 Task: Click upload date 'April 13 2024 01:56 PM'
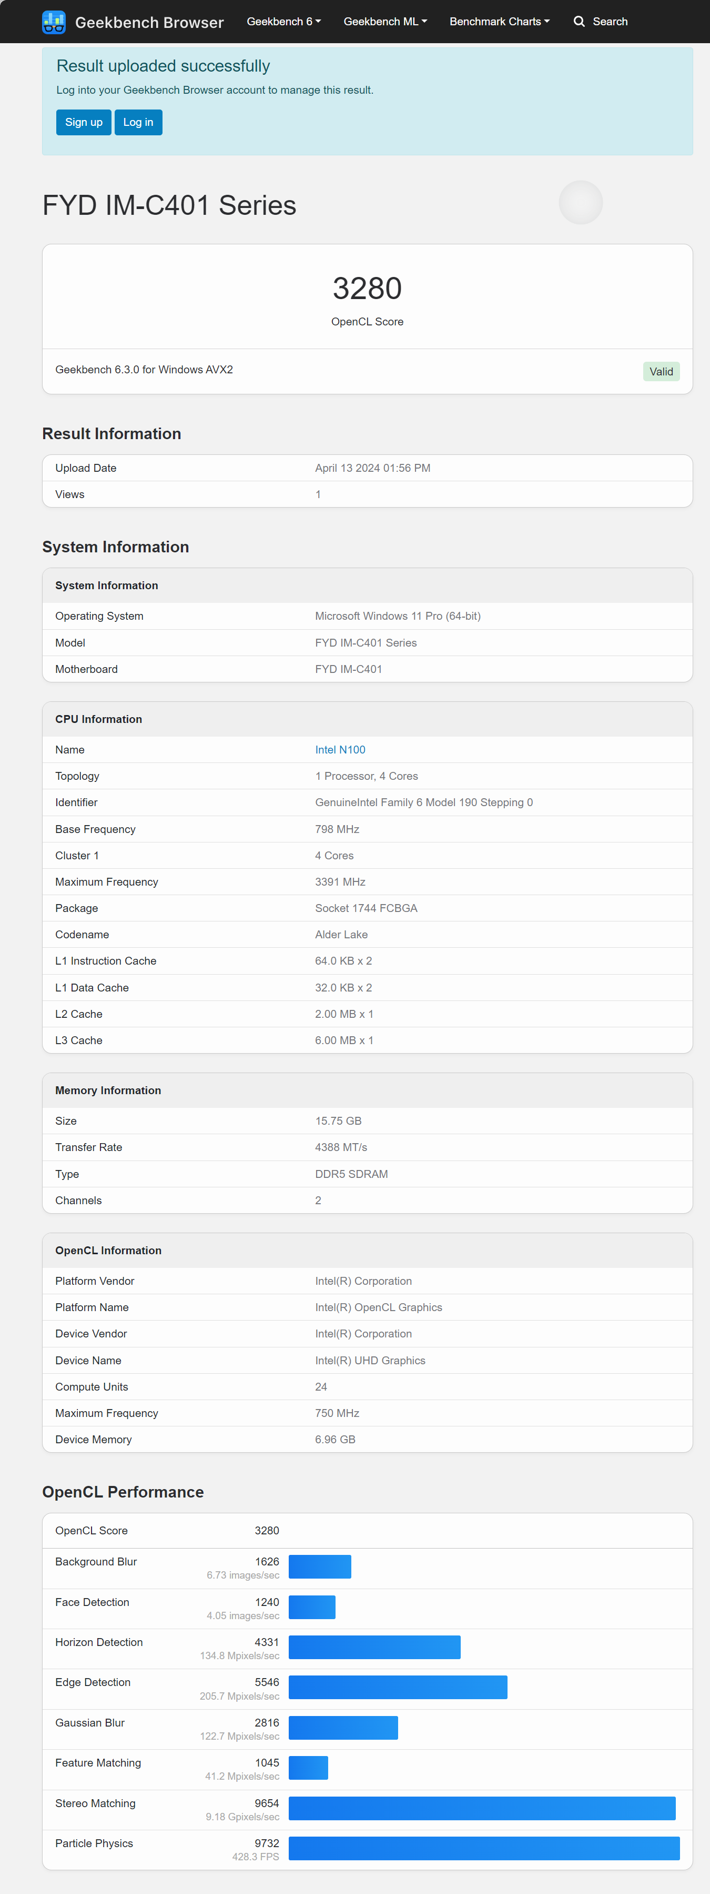coord(373,468)
